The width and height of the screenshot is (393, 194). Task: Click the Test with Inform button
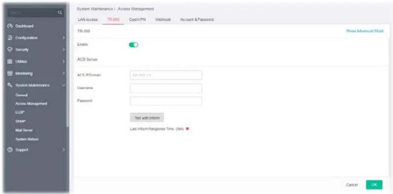point(147,117)
